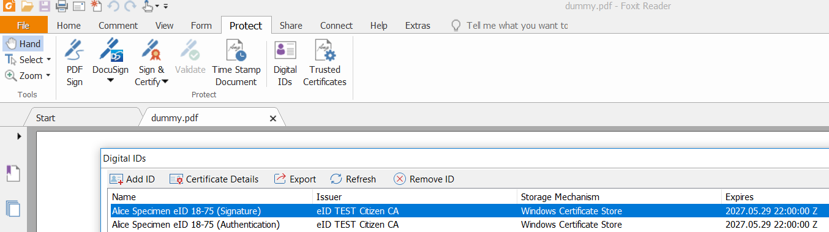Expand the left navigation panel arrow
The image size is (829, 232).
(x=19, y=136)
